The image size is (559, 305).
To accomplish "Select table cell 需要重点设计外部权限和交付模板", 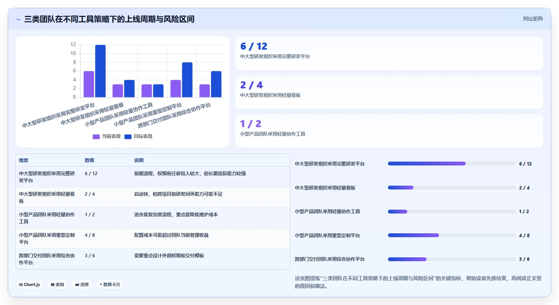I will click(x=169, y=256).
